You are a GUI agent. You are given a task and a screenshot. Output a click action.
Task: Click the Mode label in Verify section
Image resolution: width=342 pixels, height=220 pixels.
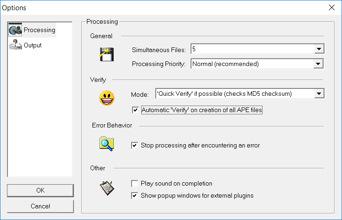(140, 95)
